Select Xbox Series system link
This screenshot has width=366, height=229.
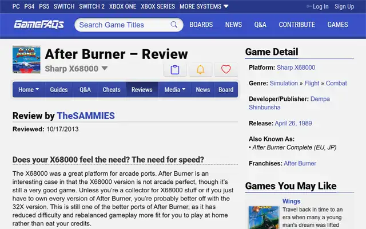click(158, 6)
